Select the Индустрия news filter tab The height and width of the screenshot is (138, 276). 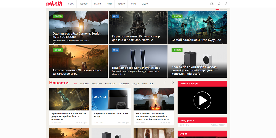pyautogui.click(x=97, y=84)
